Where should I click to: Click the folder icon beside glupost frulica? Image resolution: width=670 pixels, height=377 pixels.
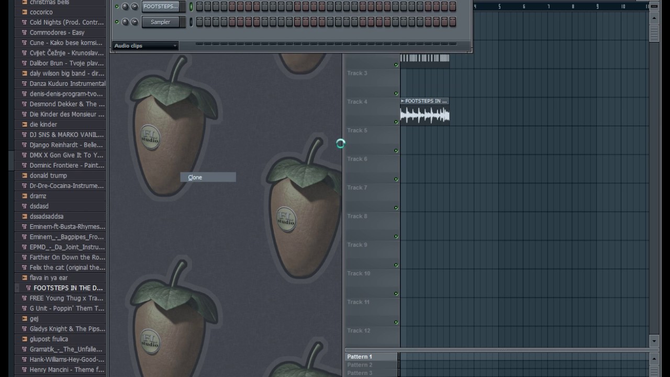point(24,339)
